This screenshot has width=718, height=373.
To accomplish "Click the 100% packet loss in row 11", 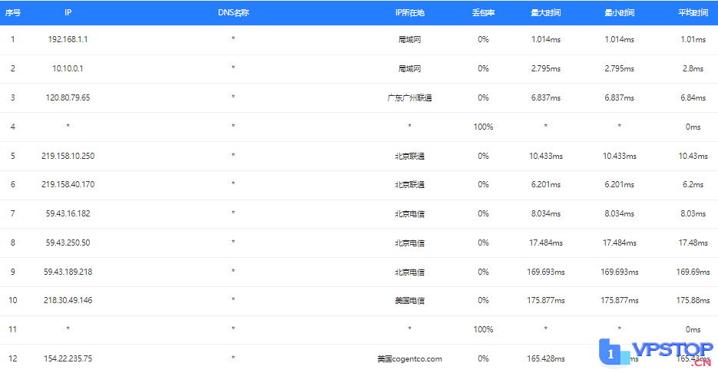I will click(x=483, y=329).
